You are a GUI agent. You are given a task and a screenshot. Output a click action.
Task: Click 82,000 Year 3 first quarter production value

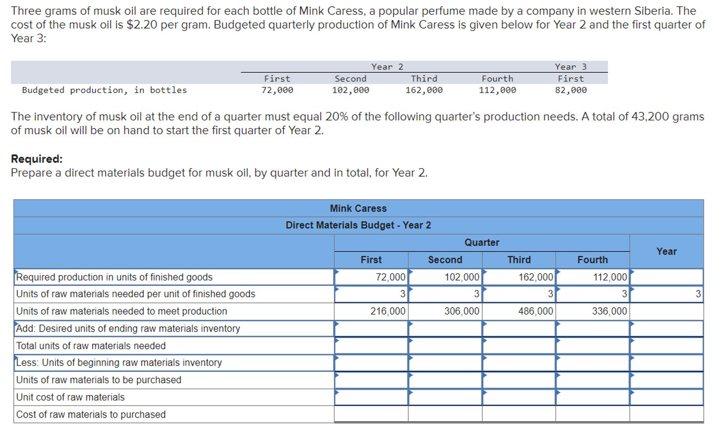click(x=571, y=90)
